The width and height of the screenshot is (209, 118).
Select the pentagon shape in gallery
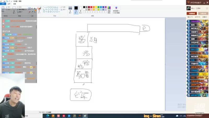[x=48, y=9]
